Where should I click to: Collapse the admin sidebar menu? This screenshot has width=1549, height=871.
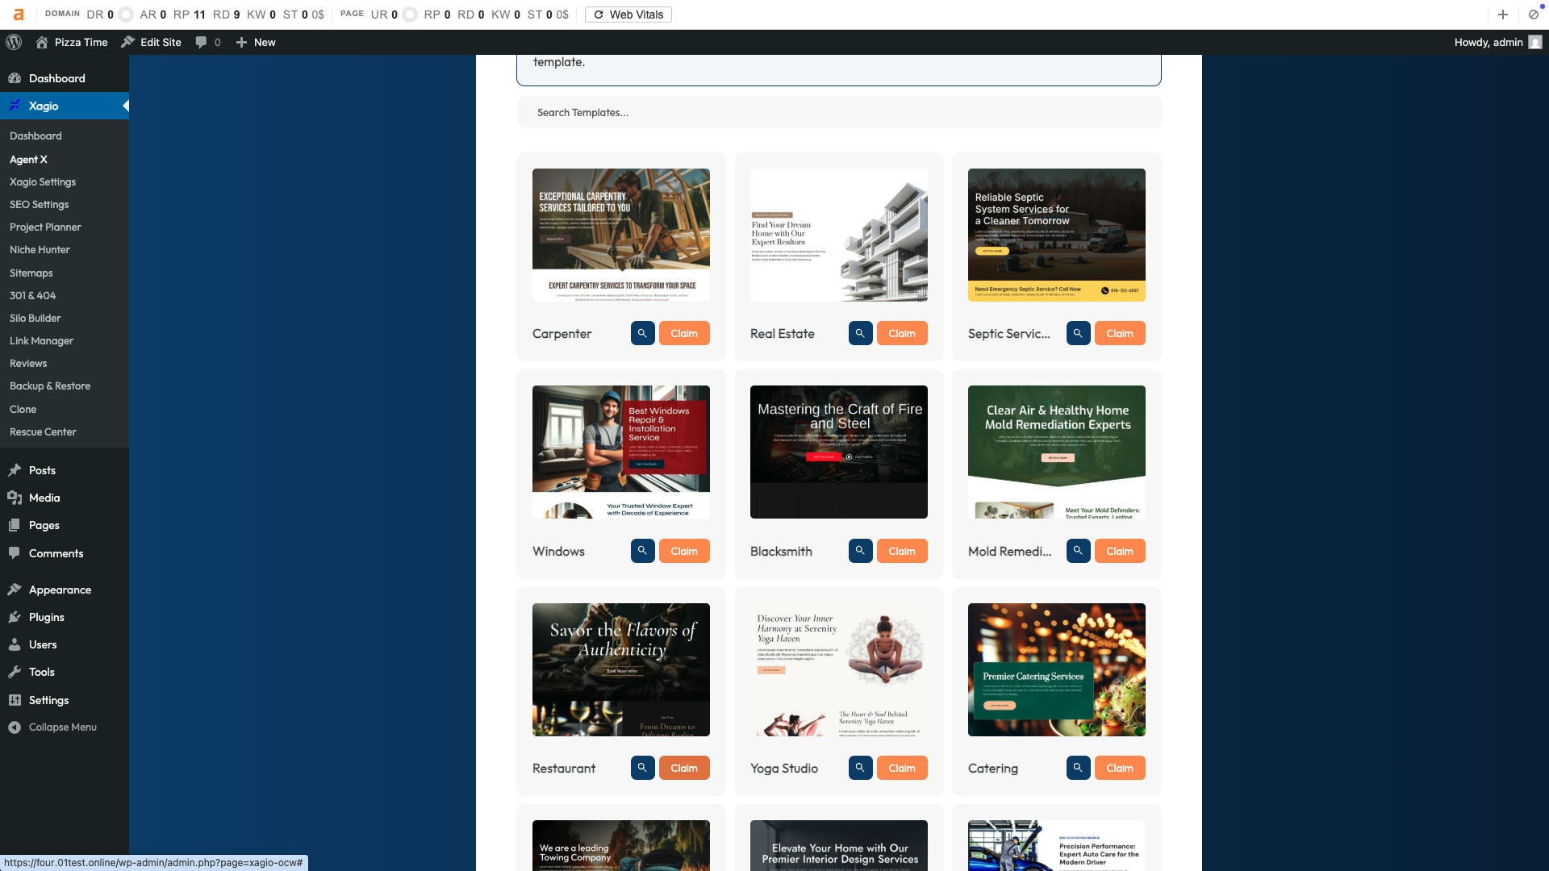coord(65,727)
